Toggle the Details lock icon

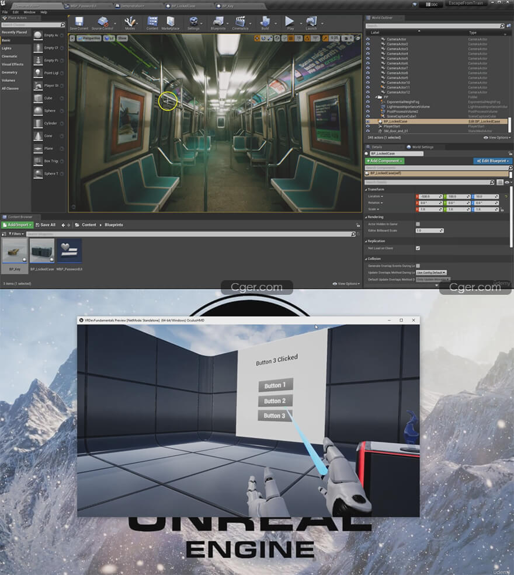pyautogui.click(x=510, y=154)
